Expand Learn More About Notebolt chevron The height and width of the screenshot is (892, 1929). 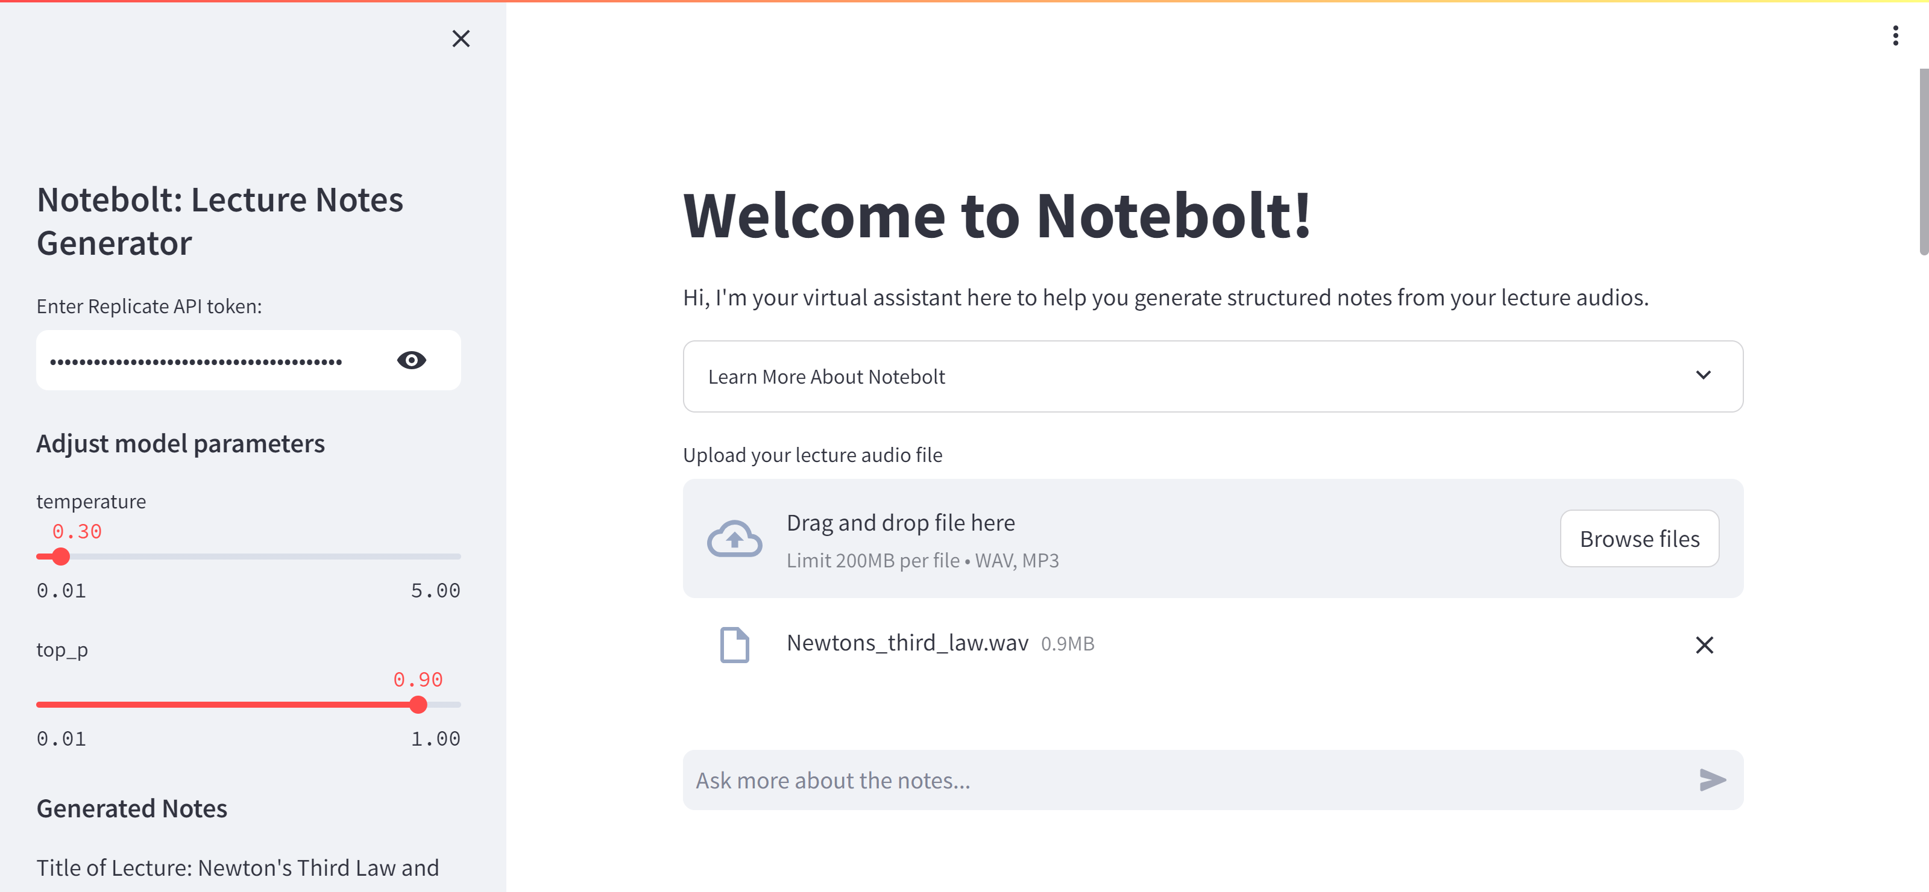(x=1703, y=375)
